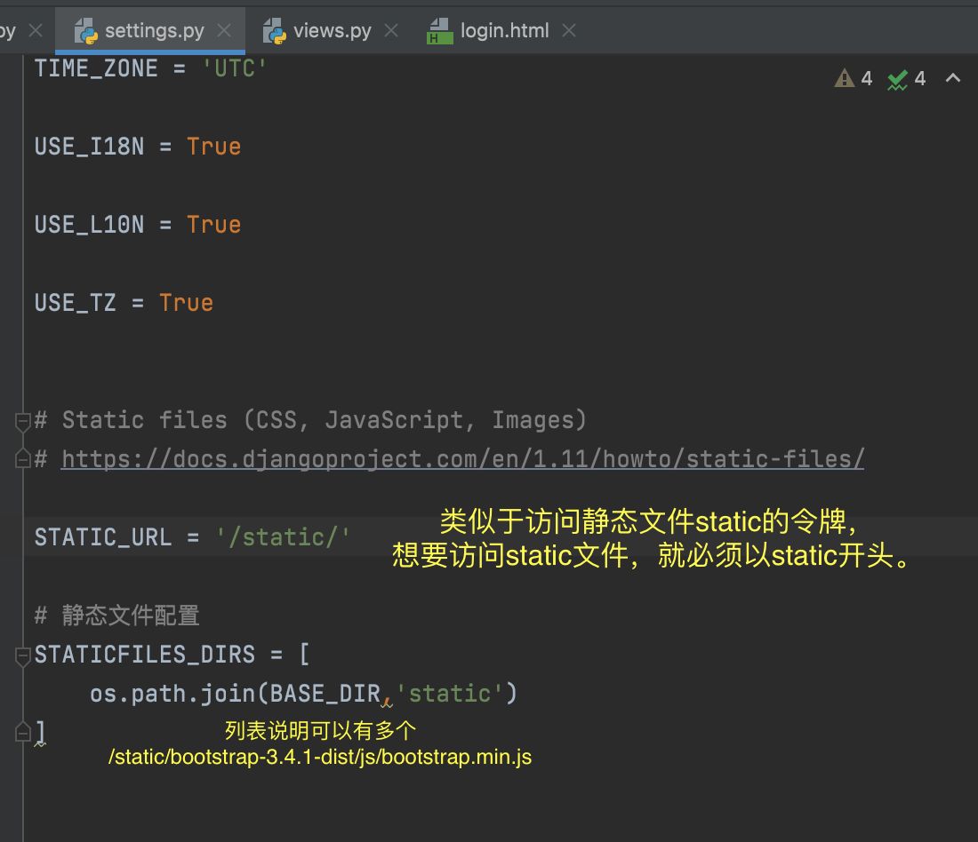
Task: Click True value on USE_I18N line
Action: pyautogui.click(x=214, y=147)
